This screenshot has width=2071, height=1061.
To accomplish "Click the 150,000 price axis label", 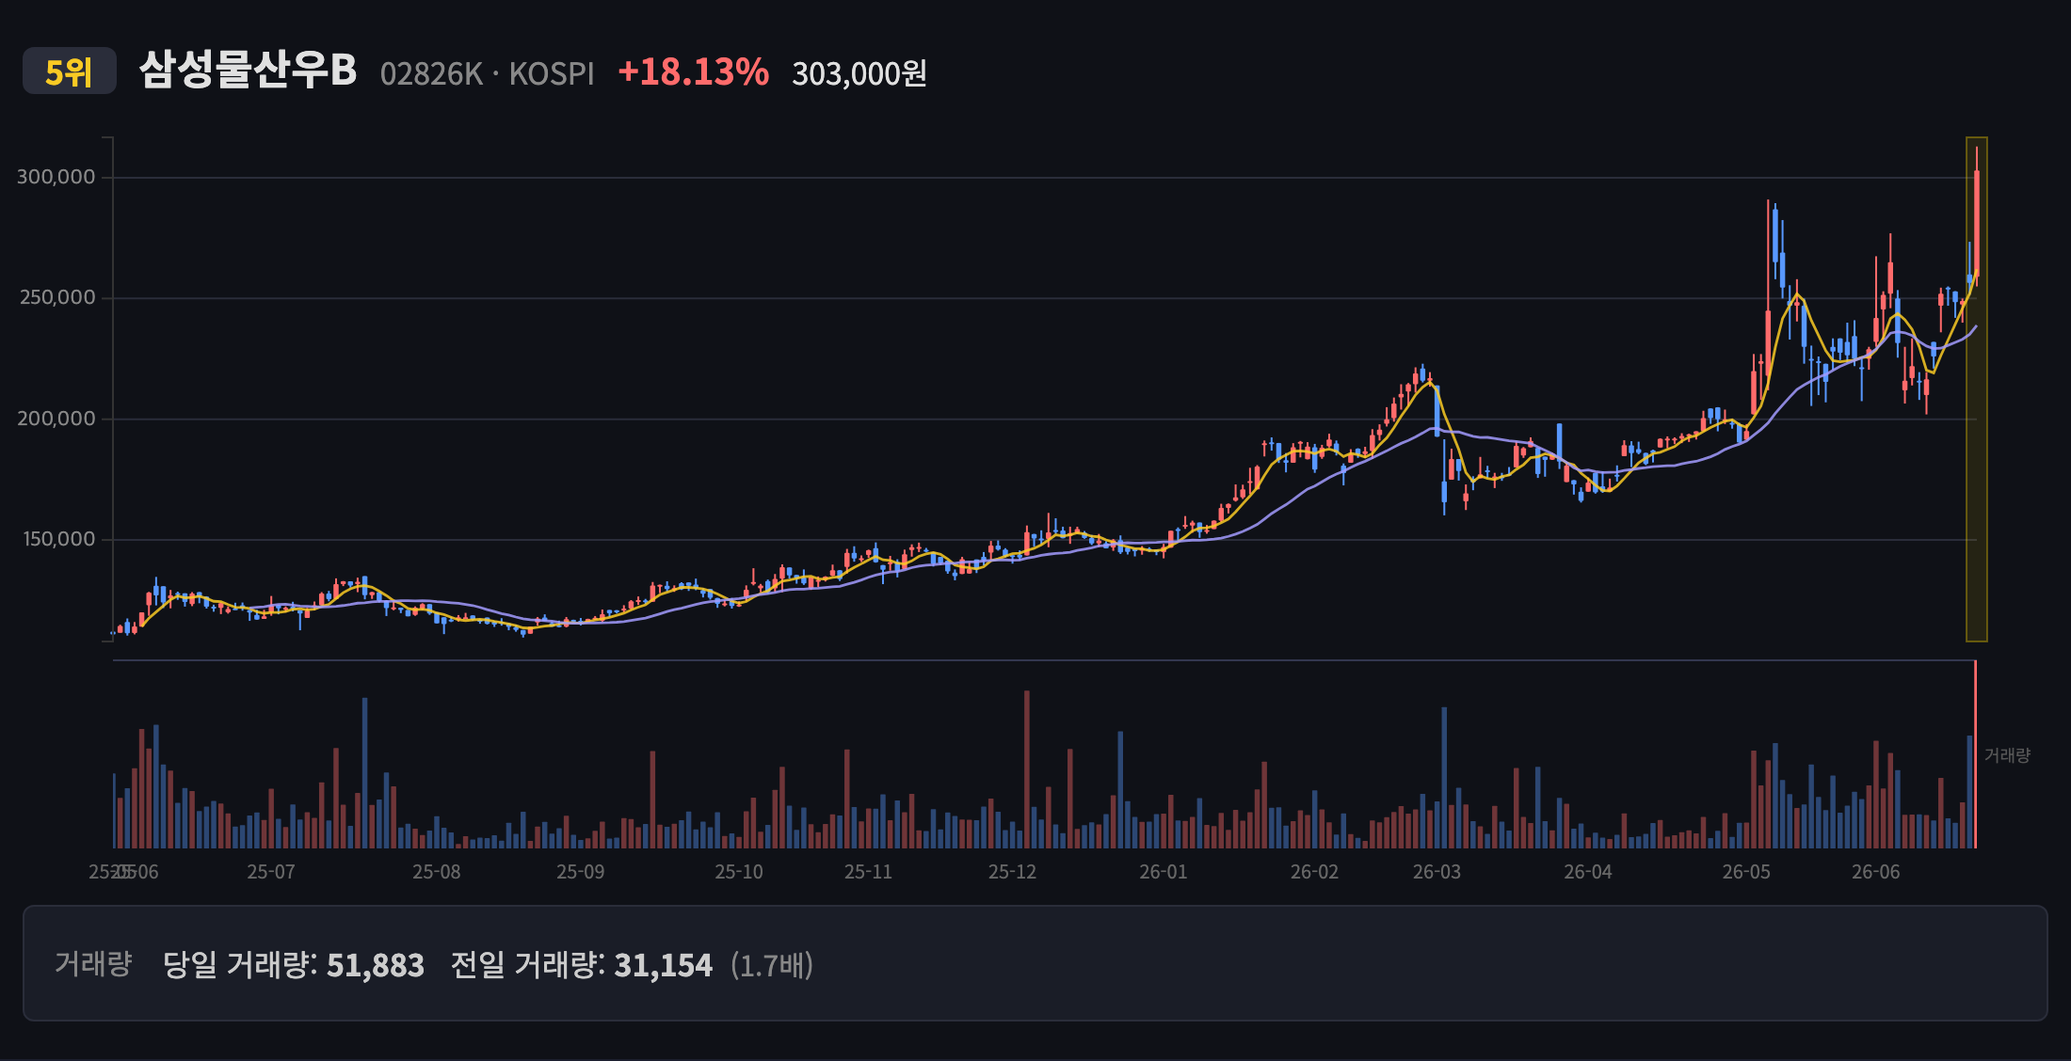I will click(59, 539).
